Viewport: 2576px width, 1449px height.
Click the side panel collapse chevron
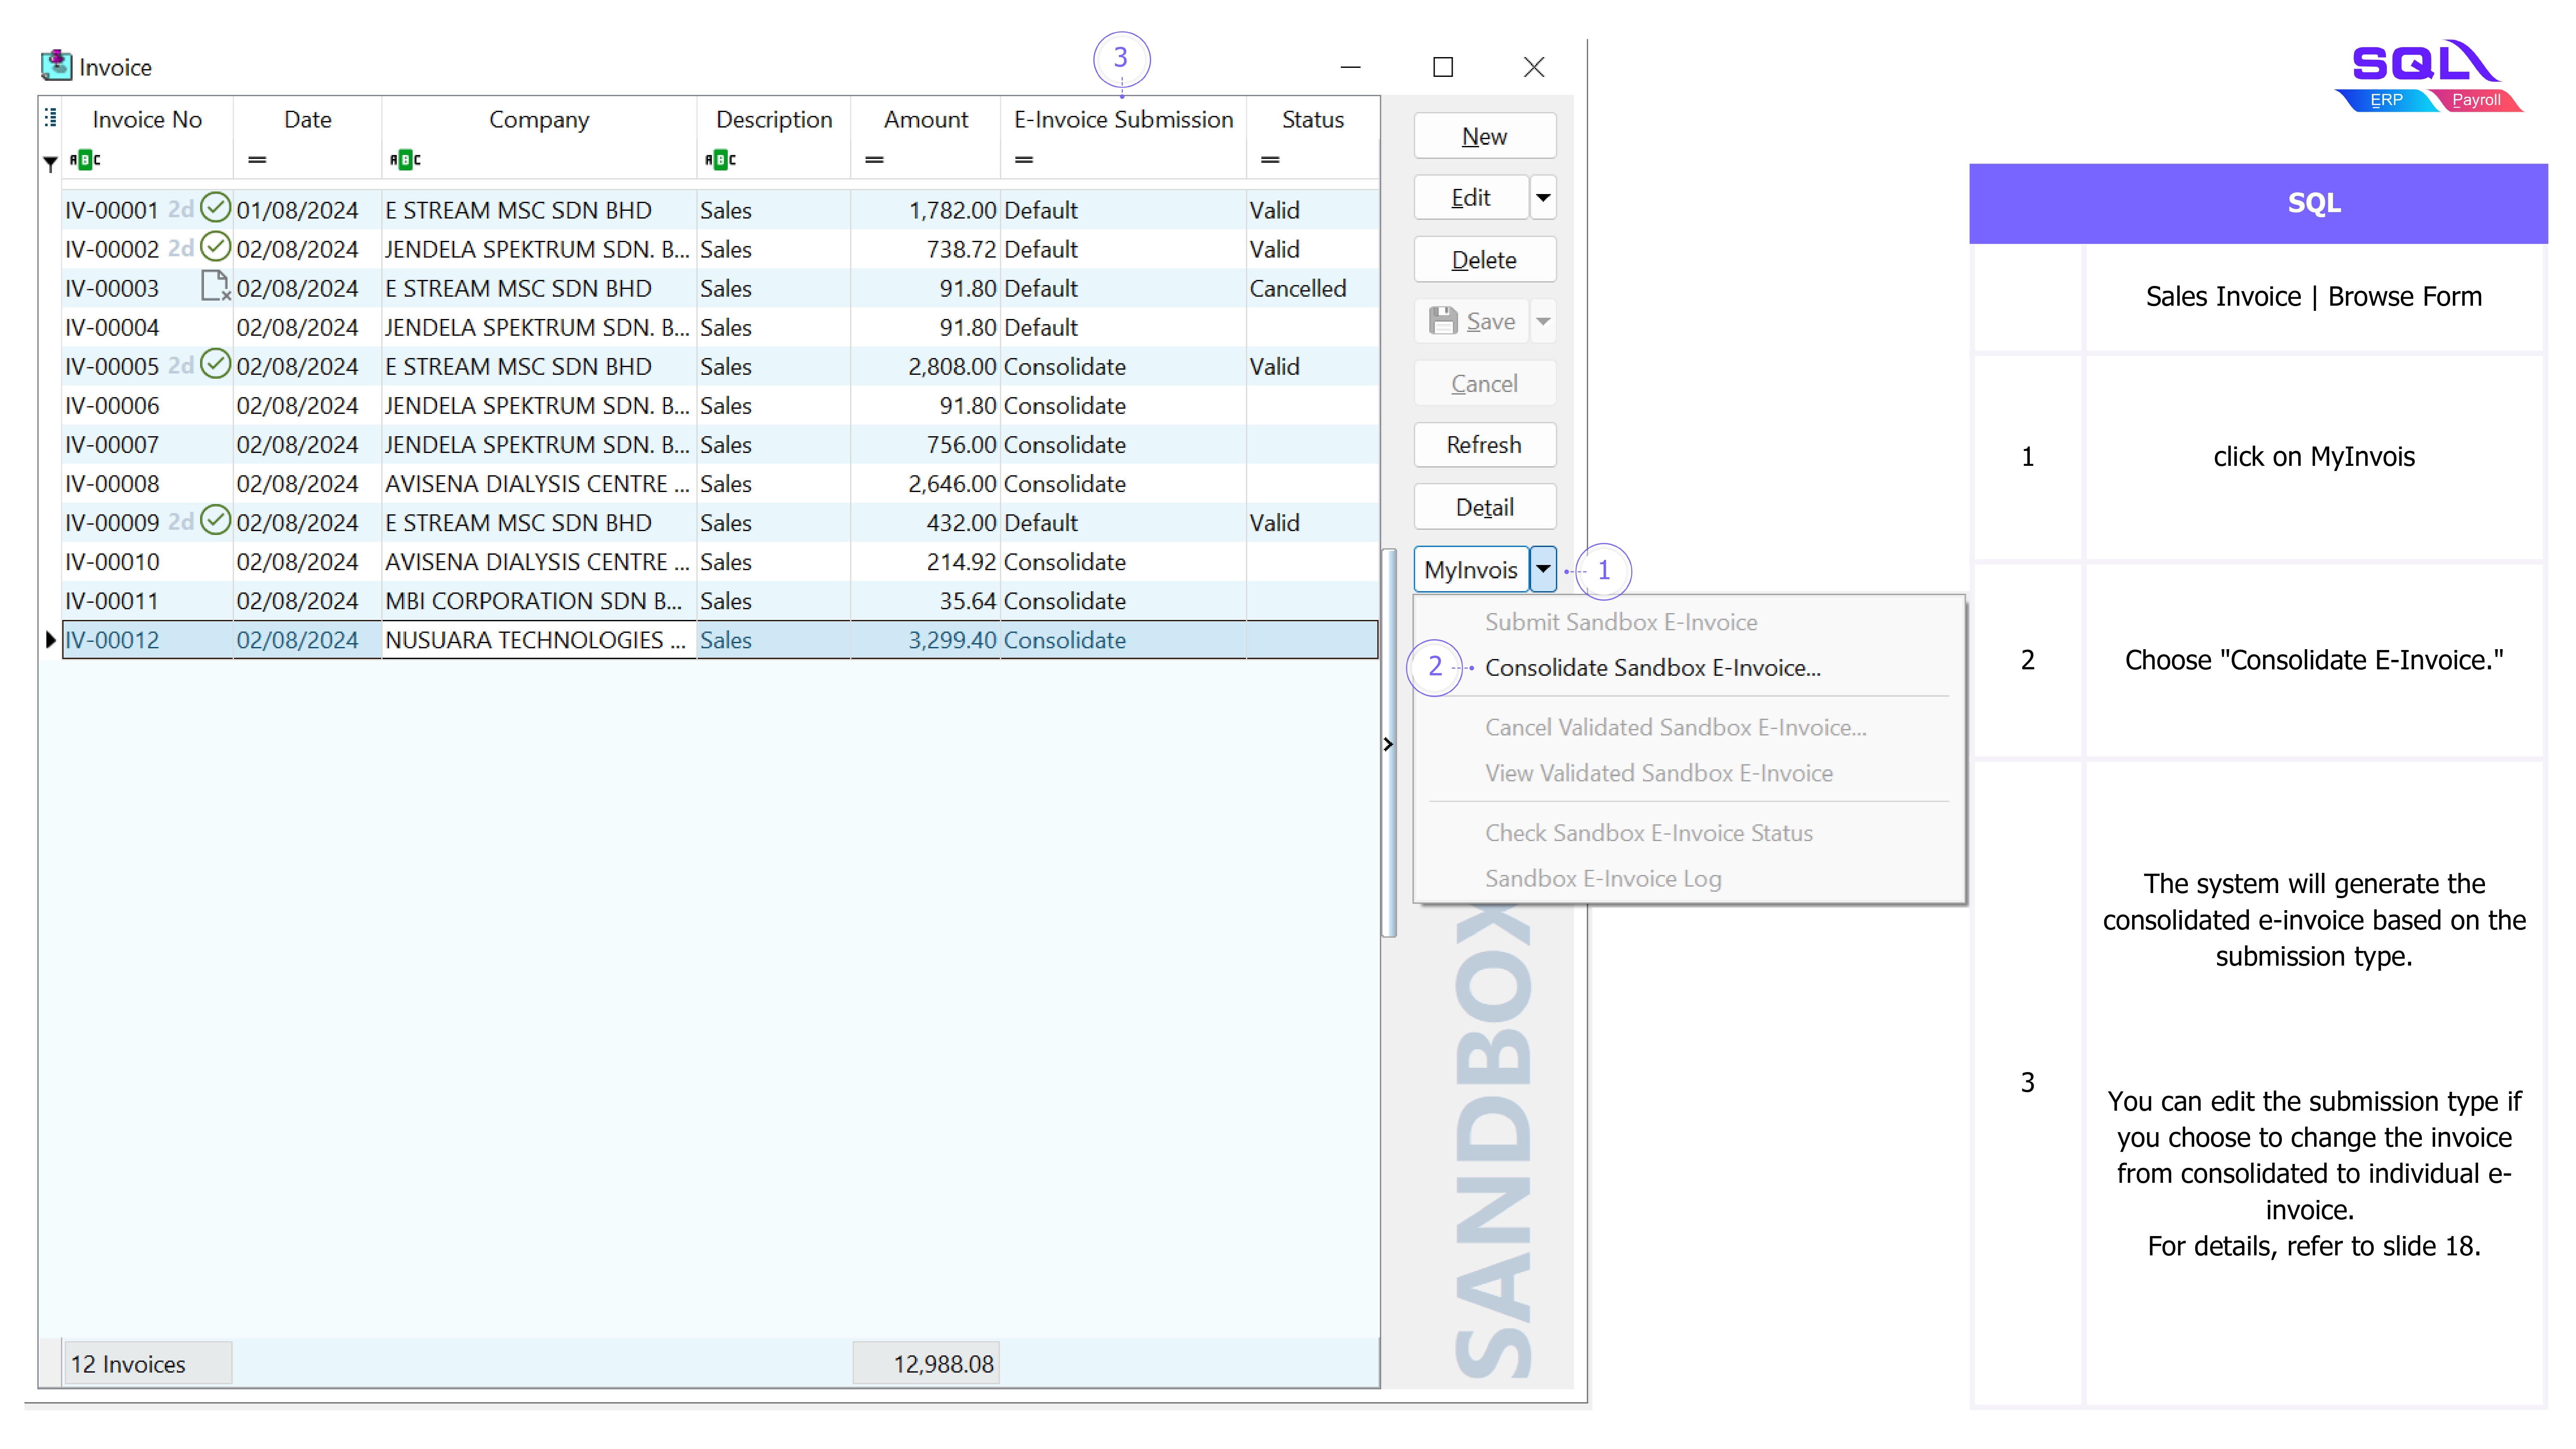click(x=1388, y=744)
